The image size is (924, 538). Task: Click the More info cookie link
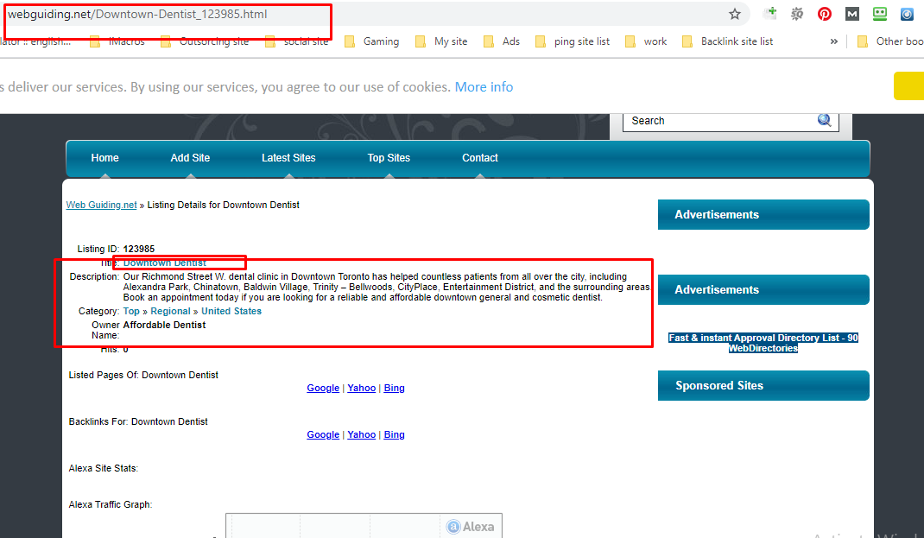484,86
